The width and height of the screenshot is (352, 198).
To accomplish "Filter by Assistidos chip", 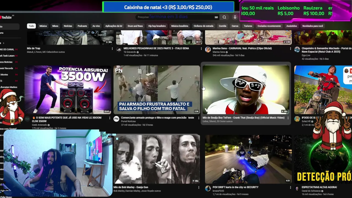I will 291,26.
